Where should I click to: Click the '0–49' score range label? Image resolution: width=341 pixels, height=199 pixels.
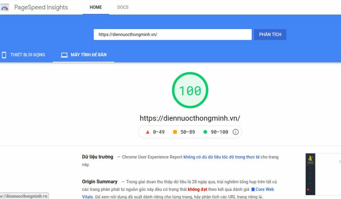coord(159,132)
